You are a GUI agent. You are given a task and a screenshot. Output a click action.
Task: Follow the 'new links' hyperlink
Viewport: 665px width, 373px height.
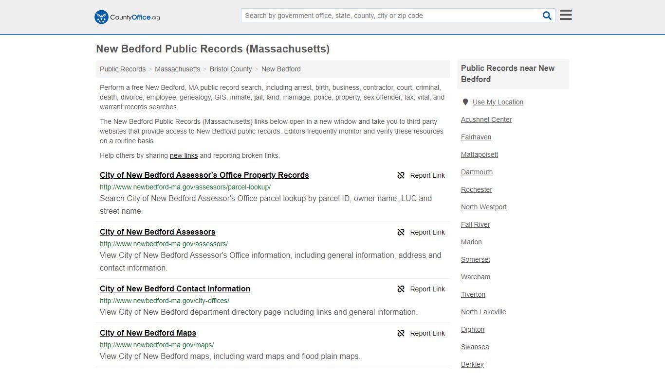[x=184, y=155]
